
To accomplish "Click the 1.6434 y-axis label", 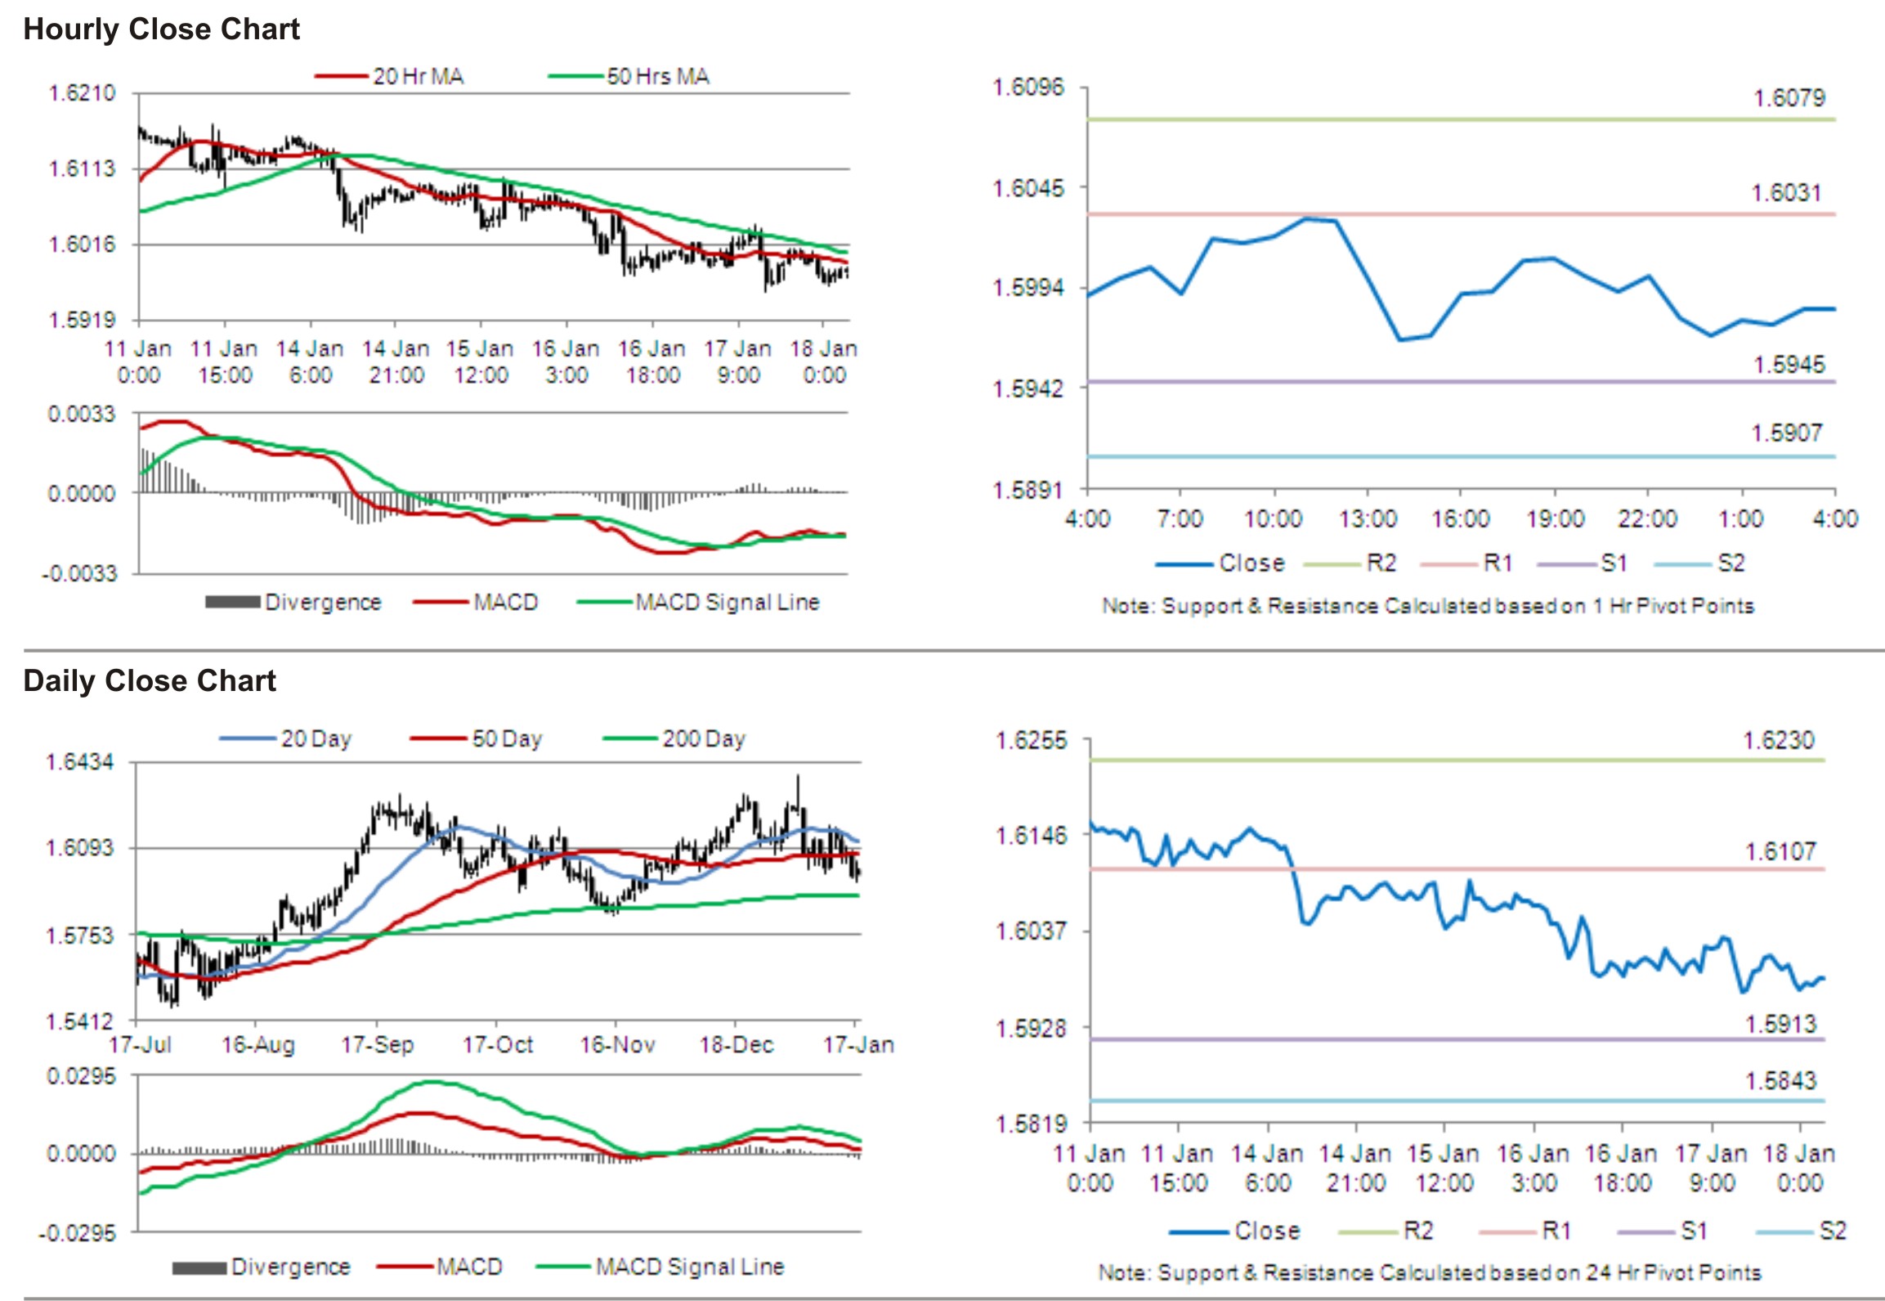I will pos(79,763).
